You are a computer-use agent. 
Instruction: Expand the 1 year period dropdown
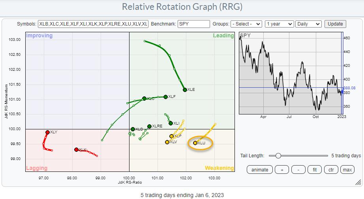279,24
